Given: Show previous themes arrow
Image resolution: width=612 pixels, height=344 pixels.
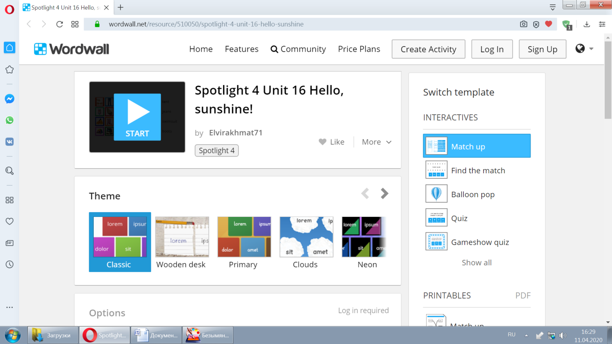Looking at the screenshot, I should (x=365, y=193).
